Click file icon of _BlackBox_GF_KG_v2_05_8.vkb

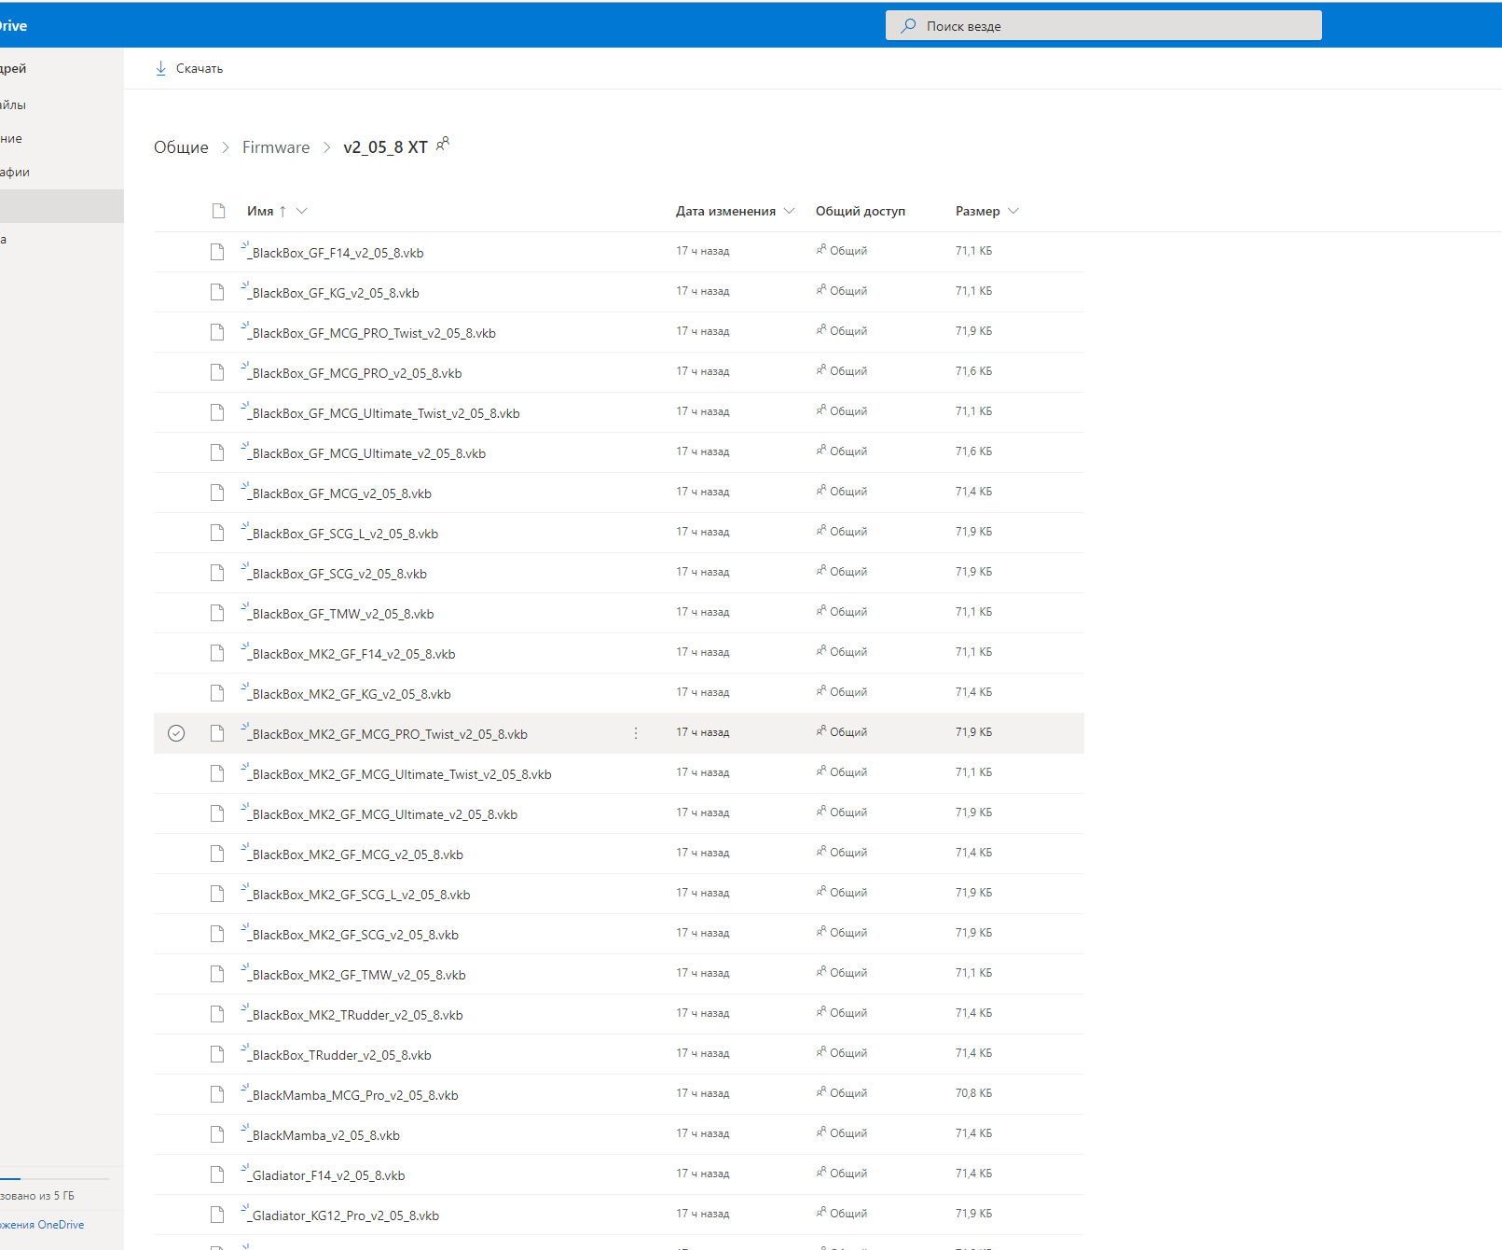tap(217, 292)
